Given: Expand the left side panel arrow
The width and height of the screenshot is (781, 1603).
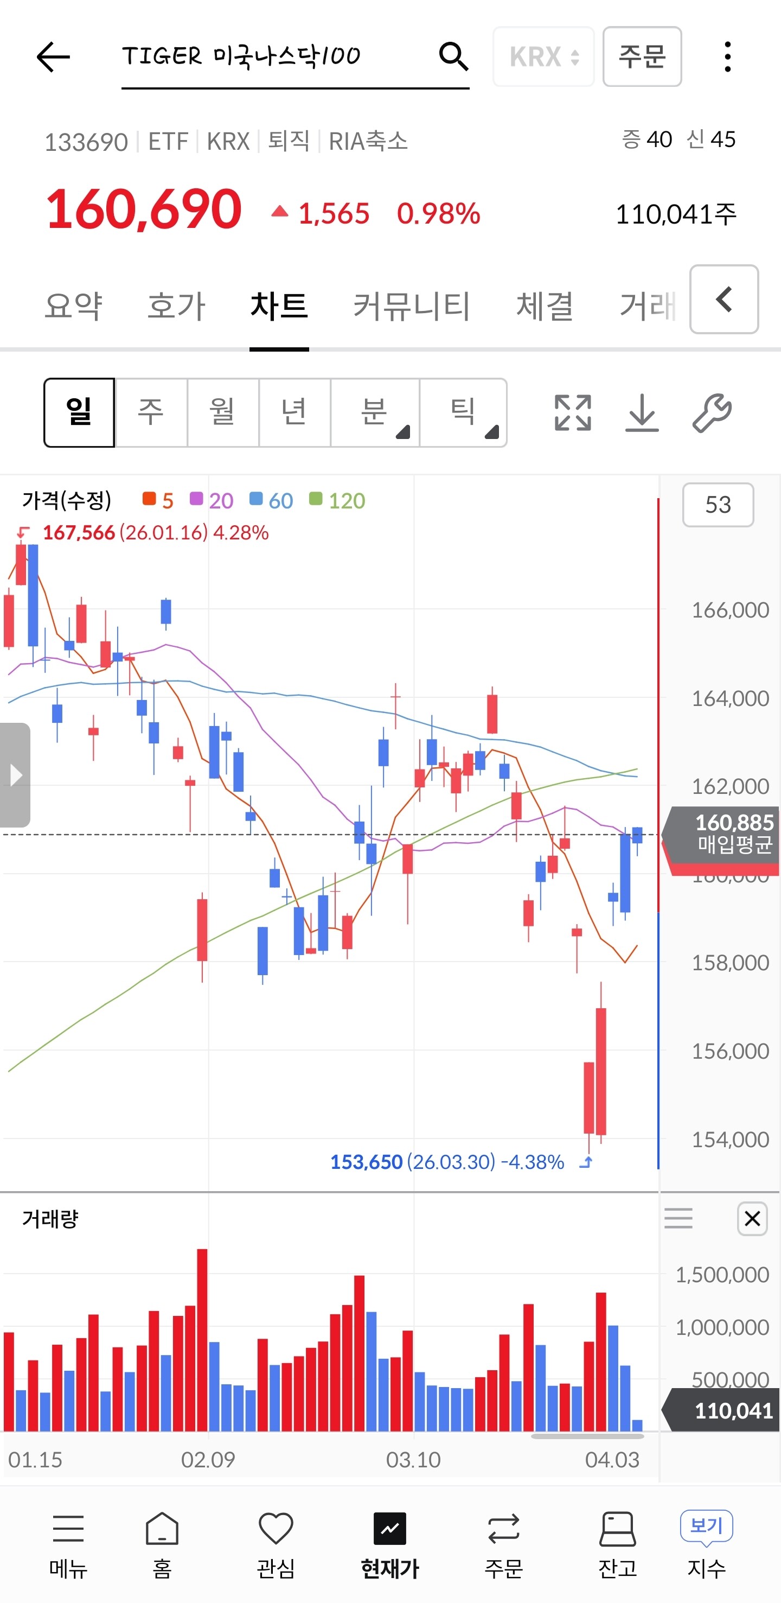Looking at the screenshot, I should [15, 775].
